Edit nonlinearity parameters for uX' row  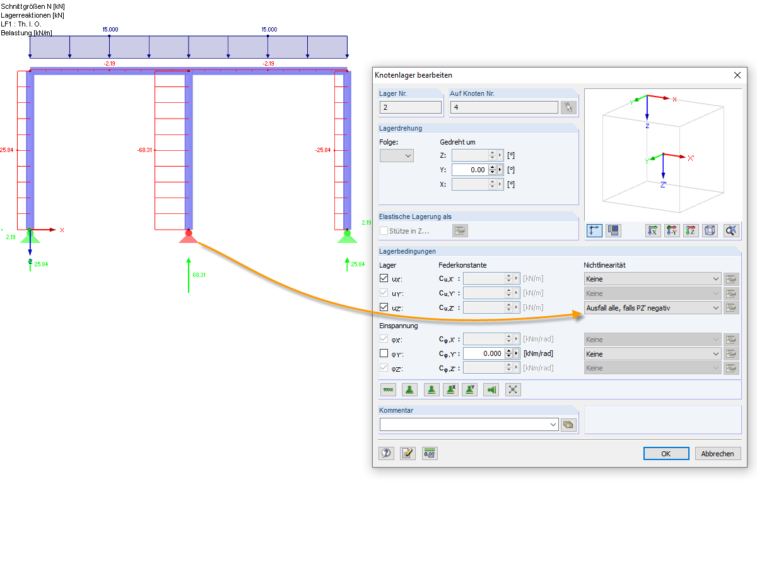pyautogui.click(x=731, y=279)
